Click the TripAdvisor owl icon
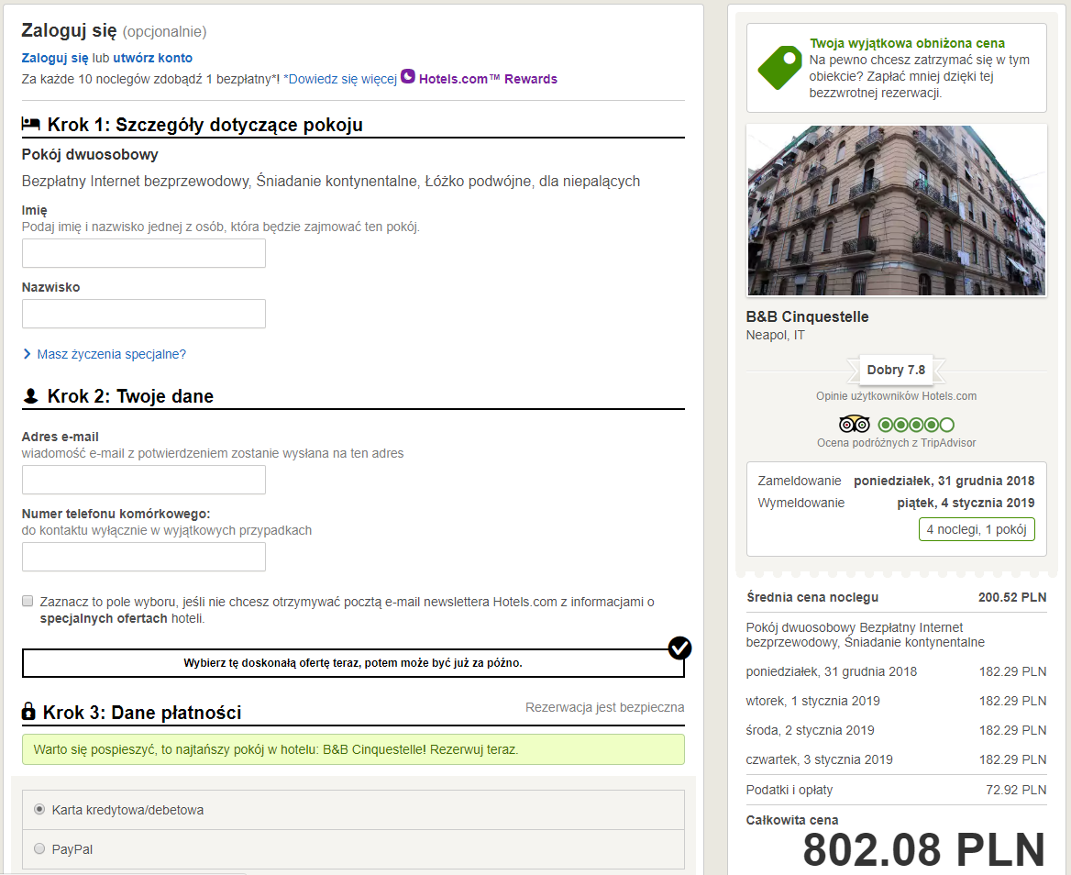1071x875 pixels. tap(854, 425)
